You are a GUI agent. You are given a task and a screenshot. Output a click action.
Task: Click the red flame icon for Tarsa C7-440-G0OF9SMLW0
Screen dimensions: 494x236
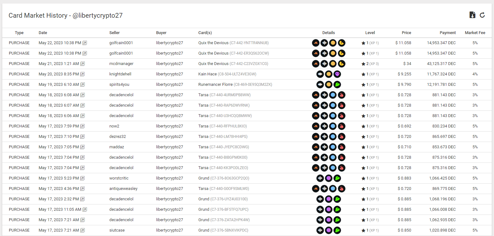tap(341, 189)
